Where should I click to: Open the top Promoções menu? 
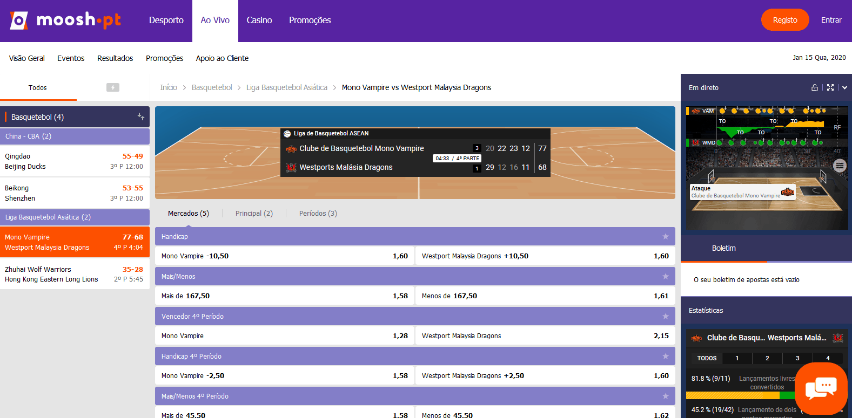click(310, 20)
